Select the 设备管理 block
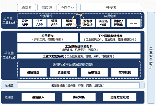Image resolution: width=156 pixels, height=105 pixels. [33, 72]
